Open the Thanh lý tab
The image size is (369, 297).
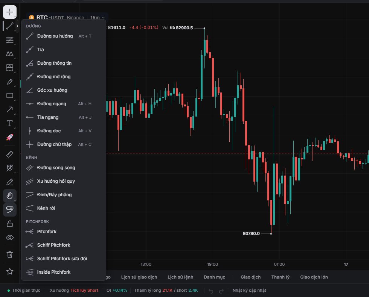pyautogui.click(x=280, y=277)
